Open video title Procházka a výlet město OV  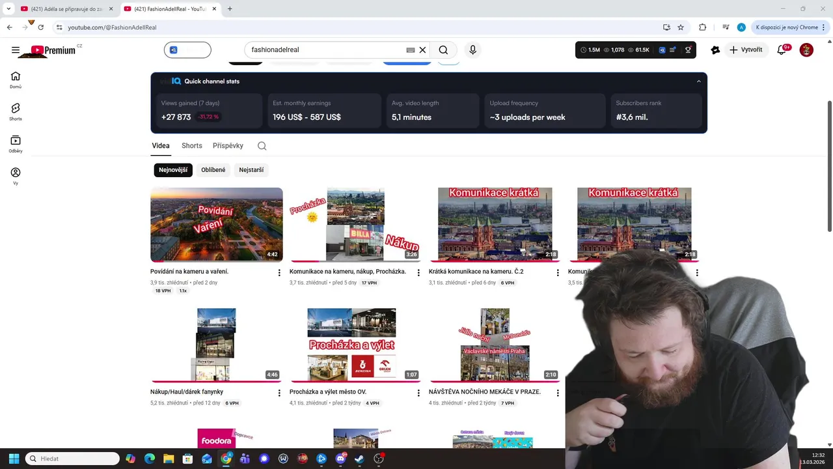point(328,392)
